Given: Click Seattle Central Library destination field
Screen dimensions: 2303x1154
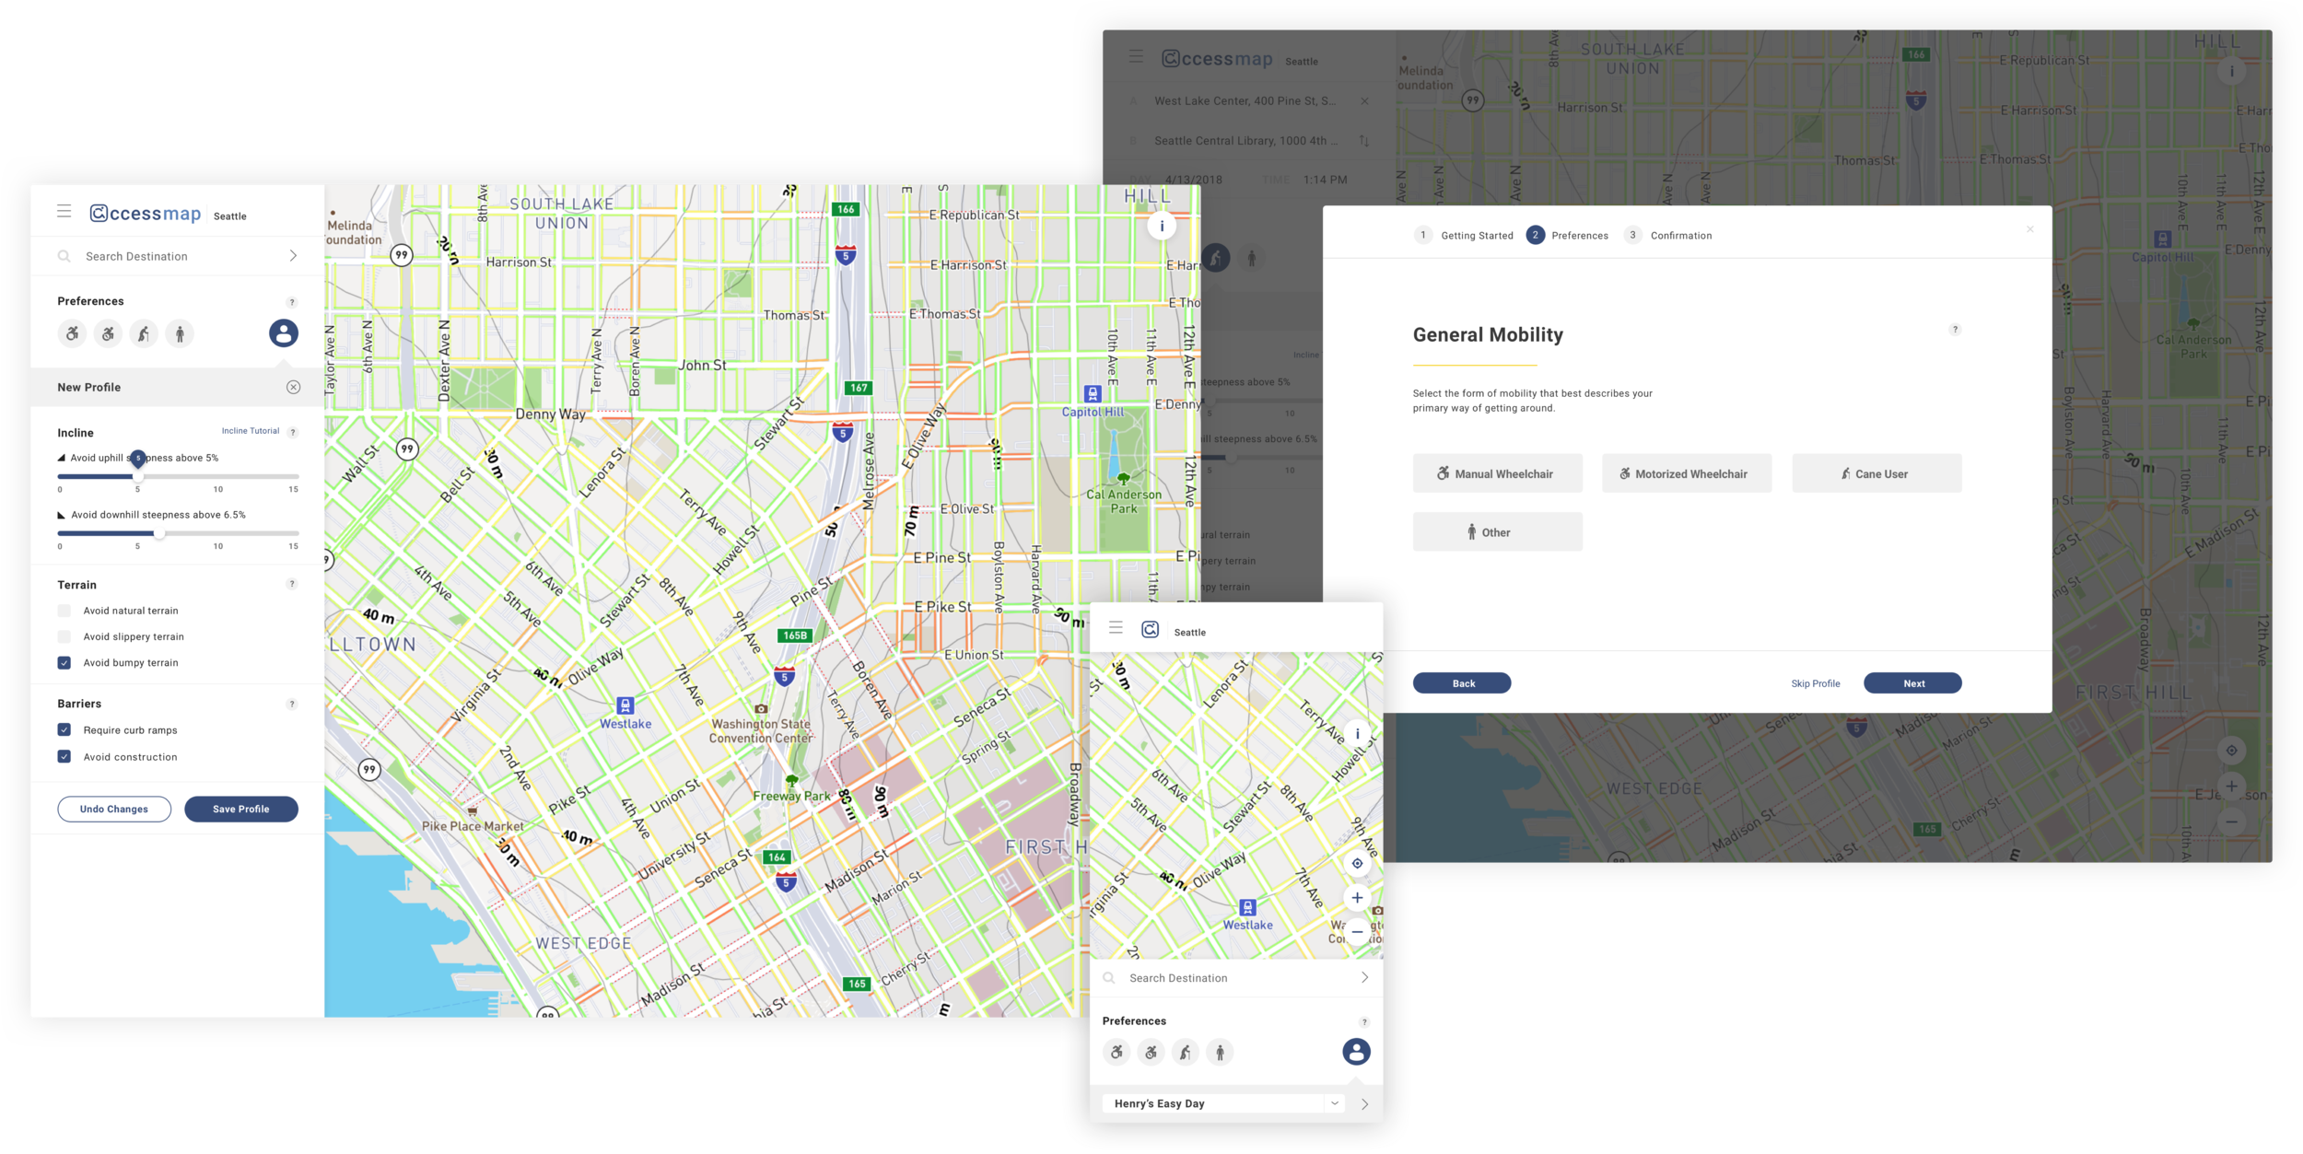Looking at the screenshot, I should (x=1245, y=141).
